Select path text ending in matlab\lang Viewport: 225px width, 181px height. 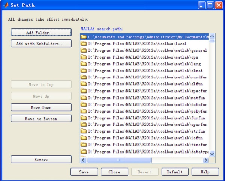click(144, 64)
